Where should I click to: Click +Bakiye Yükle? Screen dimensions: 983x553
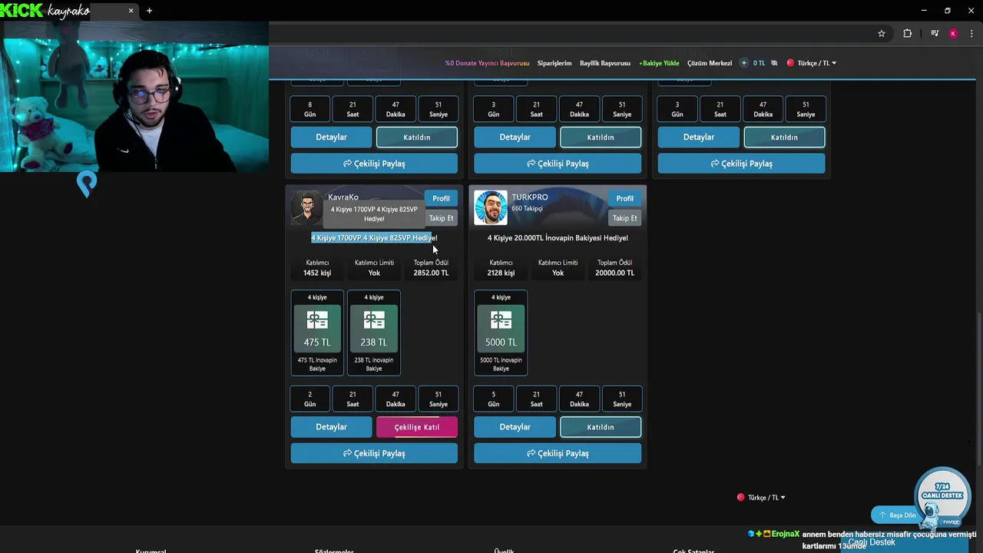coord(659,63)
